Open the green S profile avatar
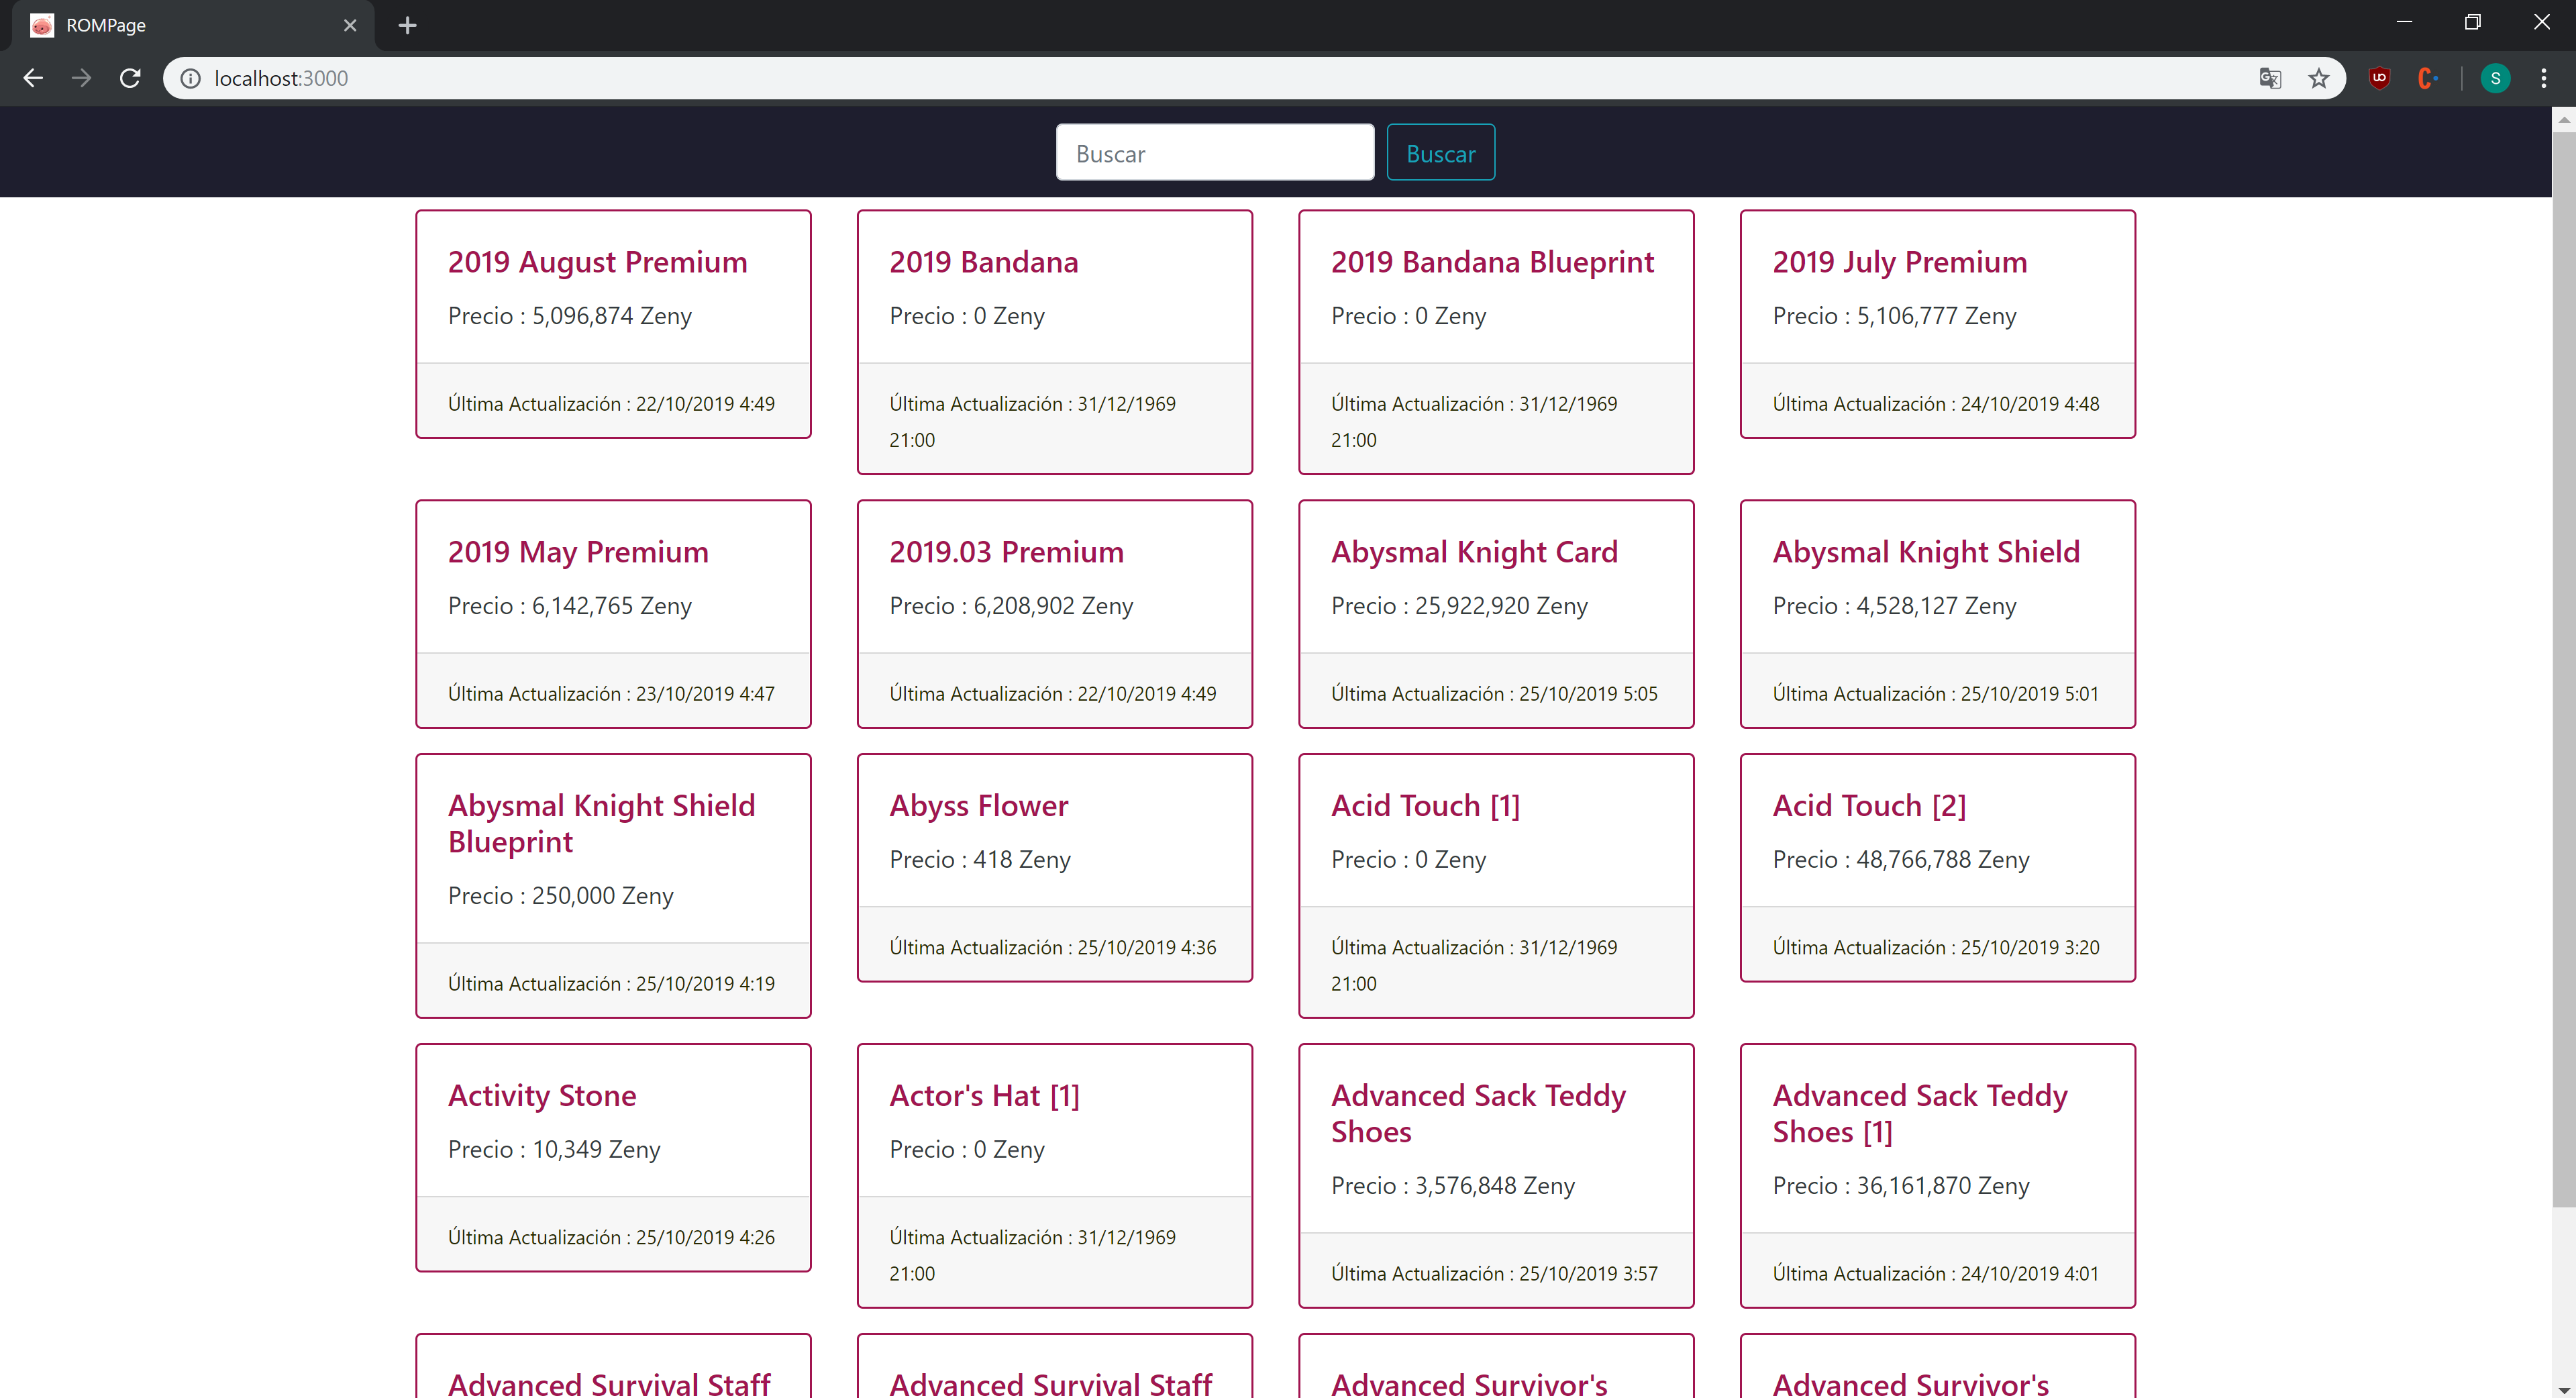 tap(2495, 78)
